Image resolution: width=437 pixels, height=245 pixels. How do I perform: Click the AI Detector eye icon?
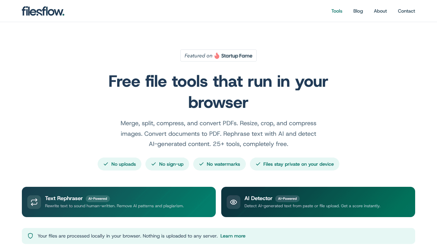pyautogui.click(x=234, y=202)
